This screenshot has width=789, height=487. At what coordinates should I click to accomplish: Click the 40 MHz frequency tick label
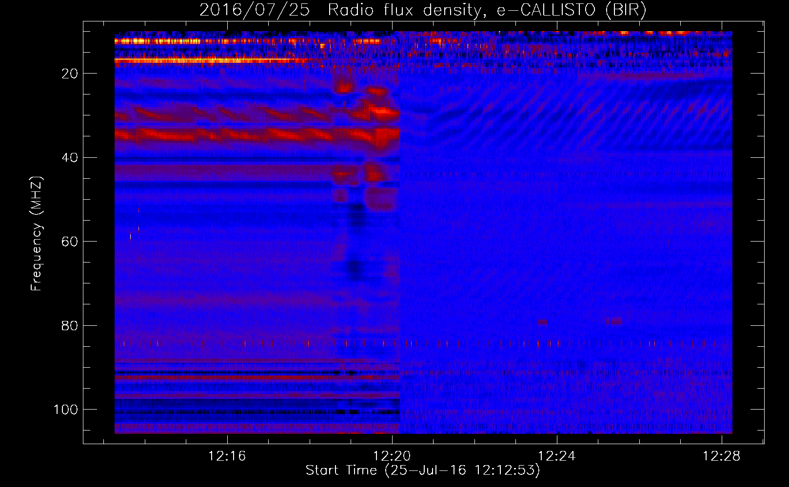pyautogui.click(x=70, y=158)
